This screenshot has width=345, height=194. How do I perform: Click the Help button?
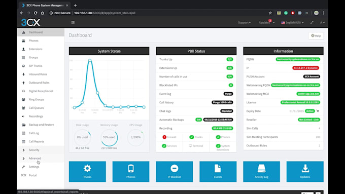[x=316, y=35]
